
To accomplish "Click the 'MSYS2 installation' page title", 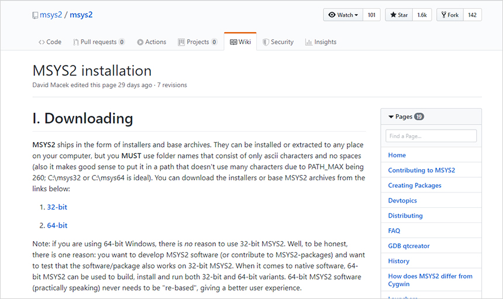I will coord(92,71).
